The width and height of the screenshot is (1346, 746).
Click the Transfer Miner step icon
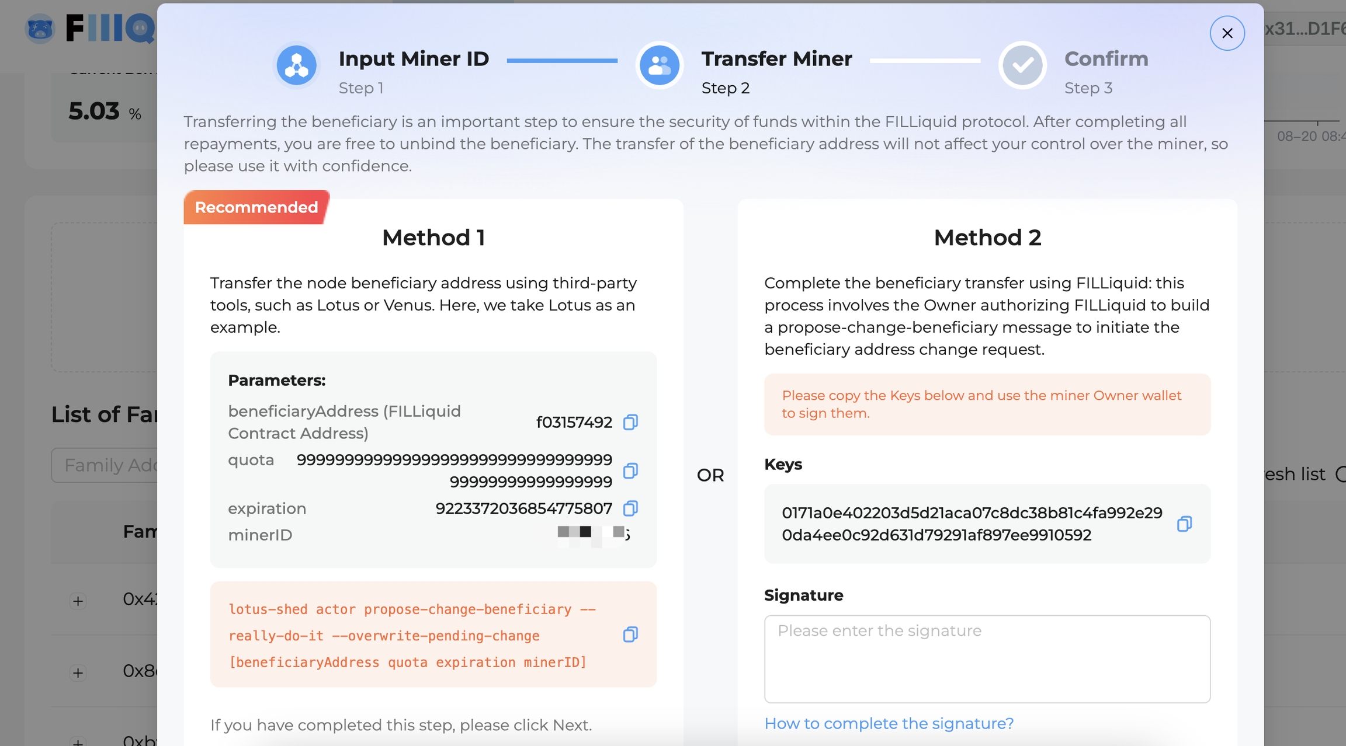[660, 65]
